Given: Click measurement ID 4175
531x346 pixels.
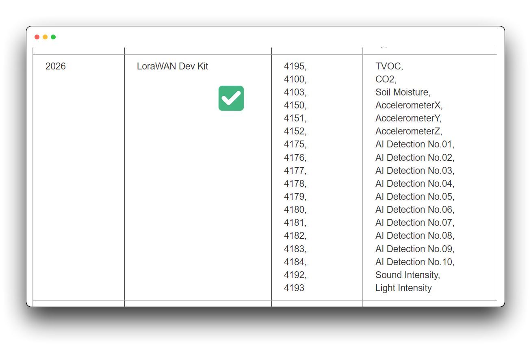Looking at the screenshot, I should 294,144.
